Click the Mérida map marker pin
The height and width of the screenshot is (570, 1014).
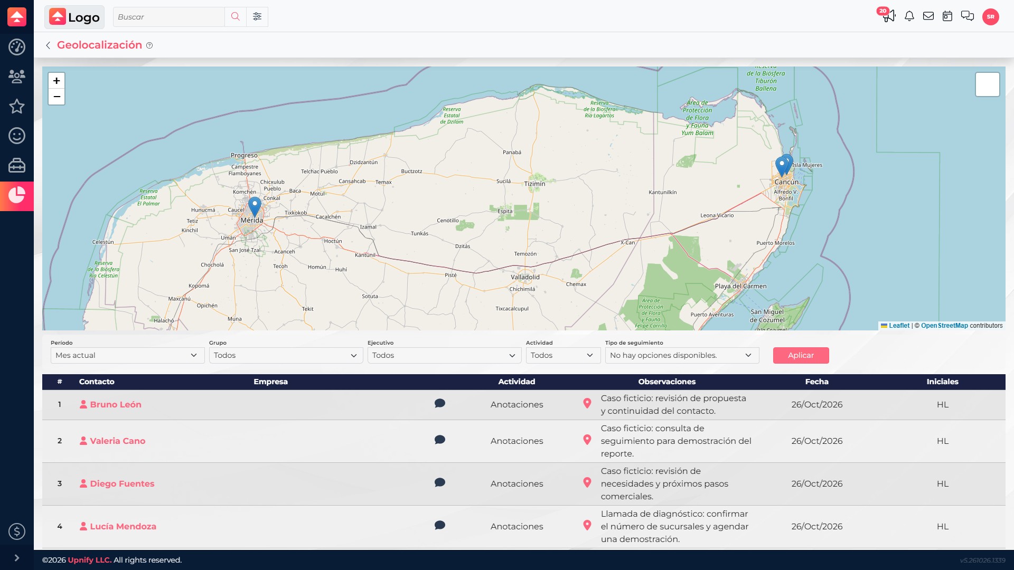(x=255, y=207)
